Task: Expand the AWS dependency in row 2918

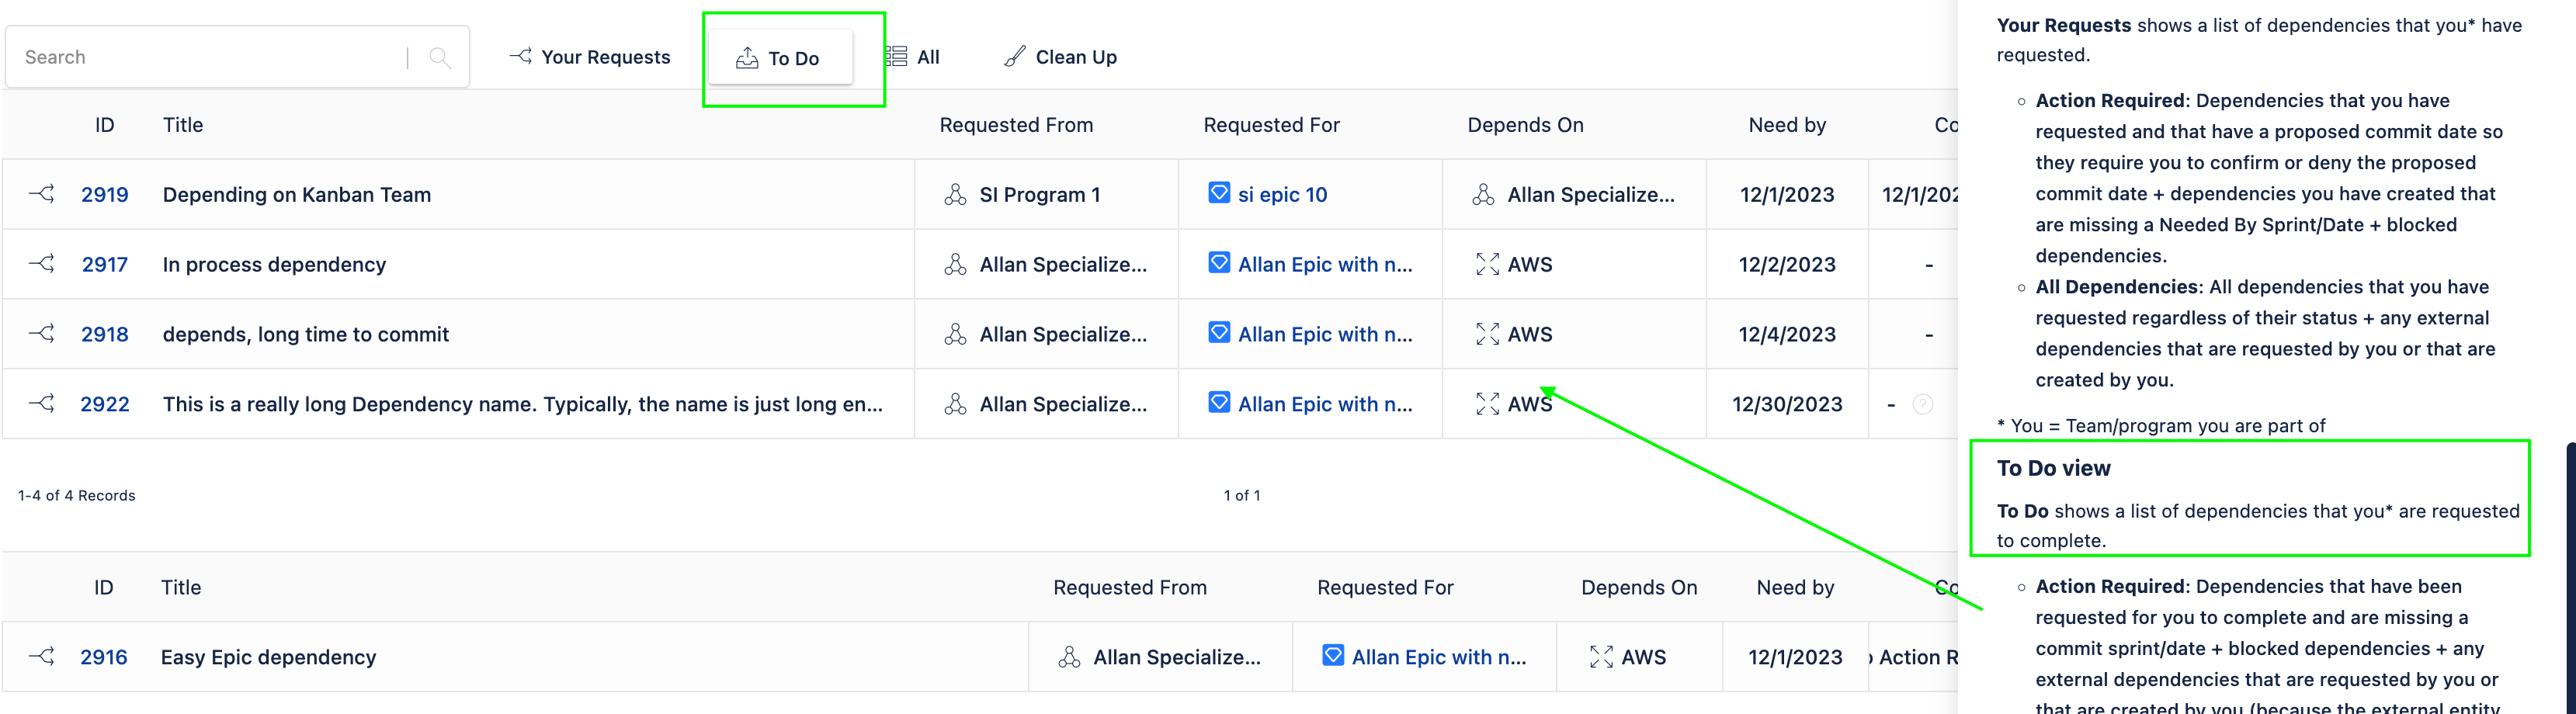Action: [x=1488, y=334]
